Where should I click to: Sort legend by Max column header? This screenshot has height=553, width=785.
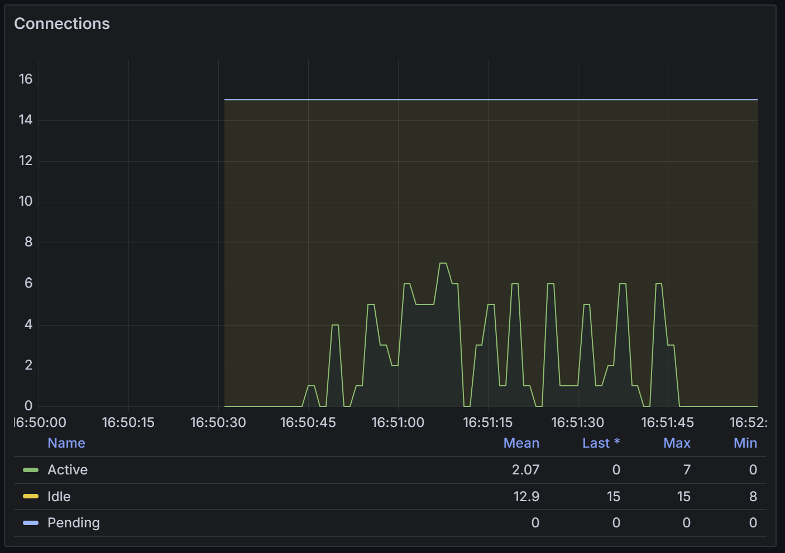pos(677,443)
